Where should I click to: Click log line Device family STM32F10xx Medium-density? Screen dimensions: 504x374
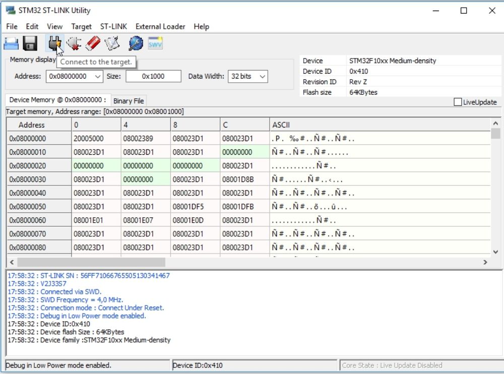[x=89, y=340]
